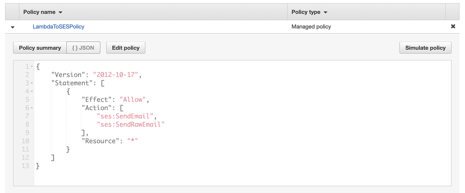Viewport: 465px width, 193px height.
Task: Fold code at line 1 arrow
Action: (32, 67)
